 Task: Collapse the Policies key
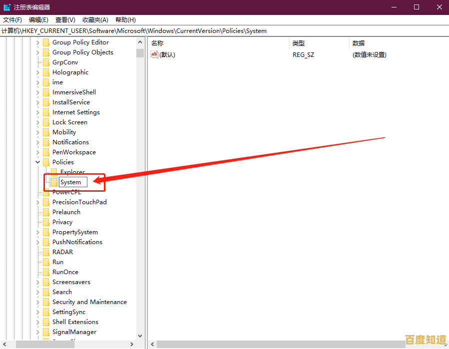[37, 162]
